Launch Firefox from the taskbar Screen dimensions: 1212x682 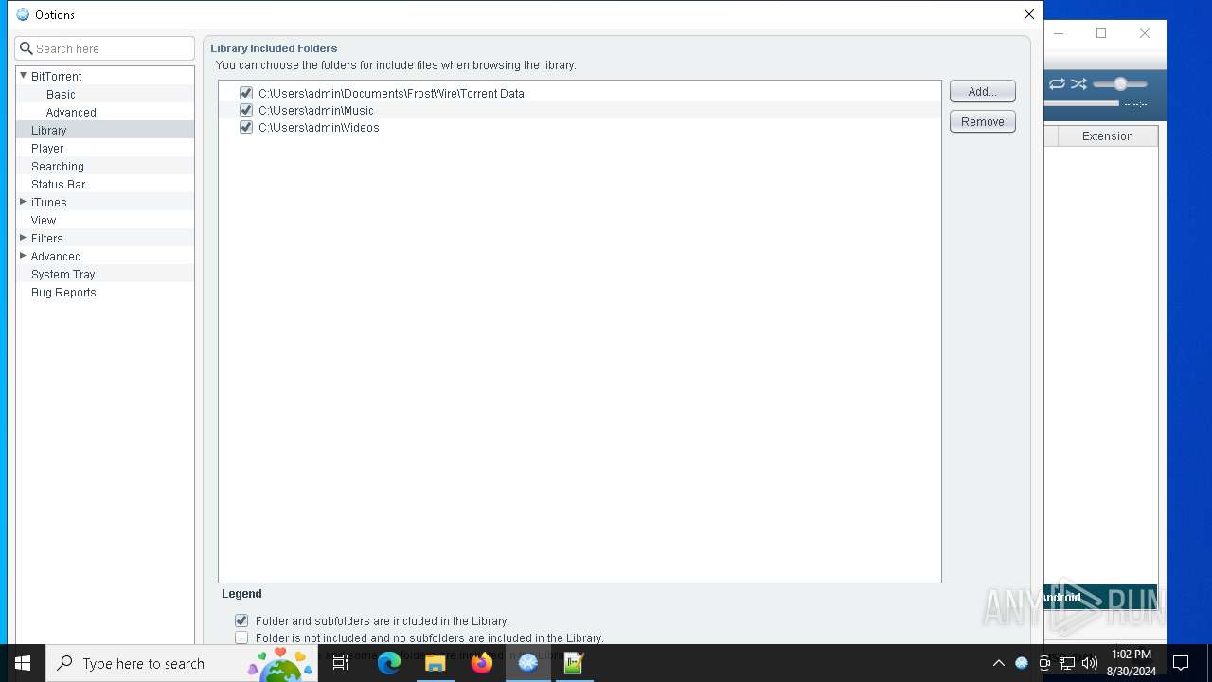pos(482,663)
